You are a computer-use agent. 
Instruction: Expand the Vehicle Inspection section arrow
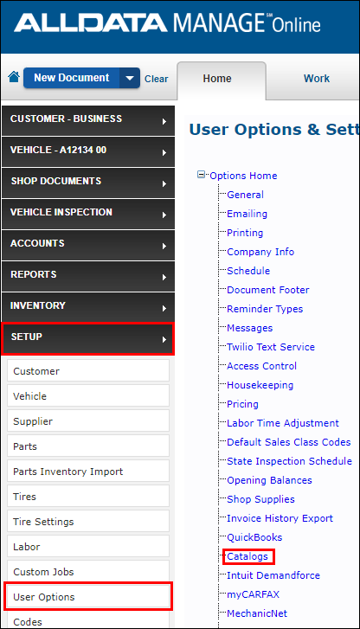coord(164,215)
